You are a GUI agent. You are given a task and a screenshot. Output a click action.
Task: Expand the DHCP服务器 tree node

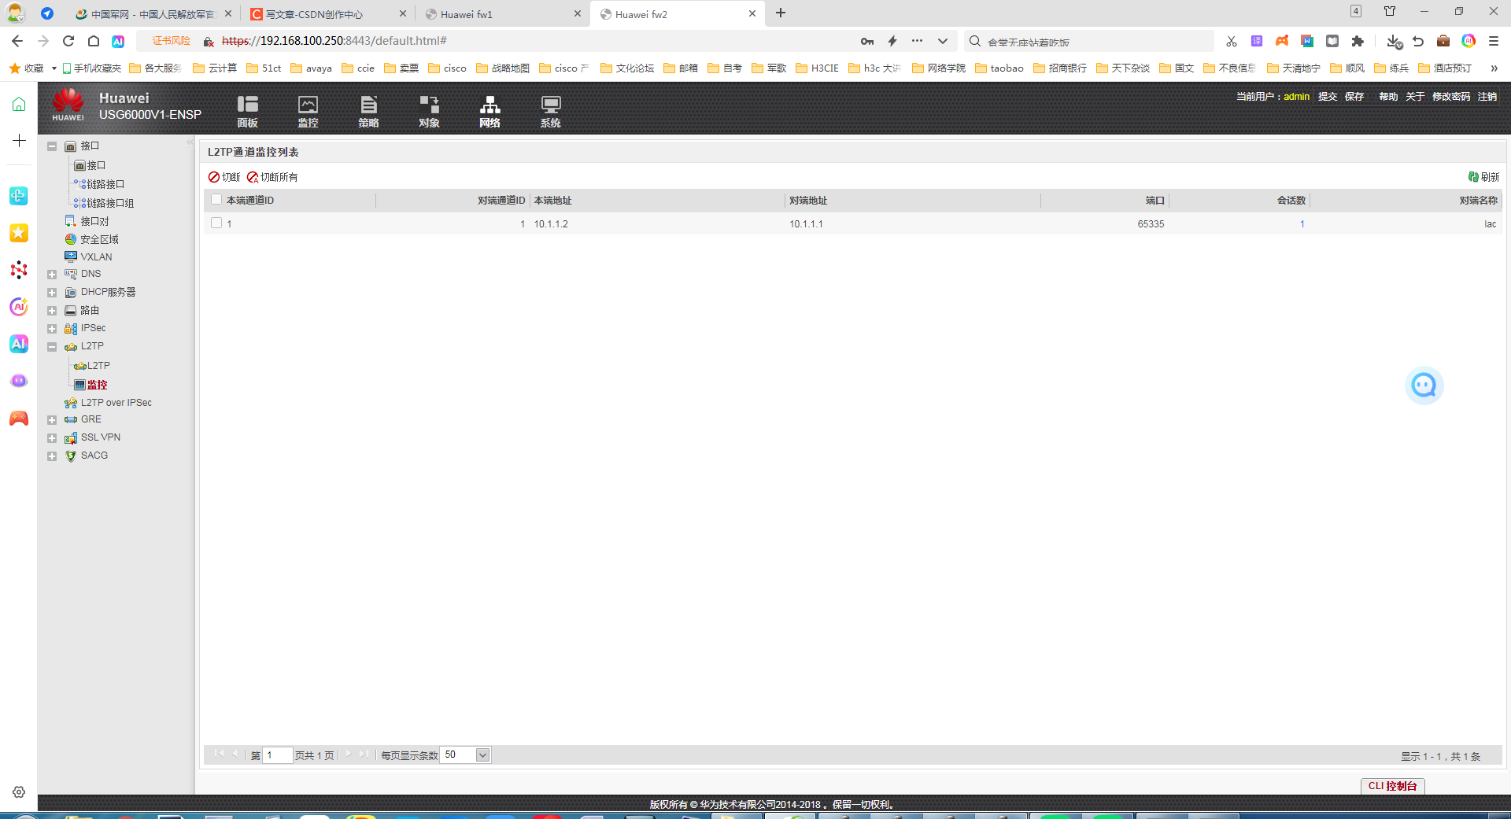[52, 293]
